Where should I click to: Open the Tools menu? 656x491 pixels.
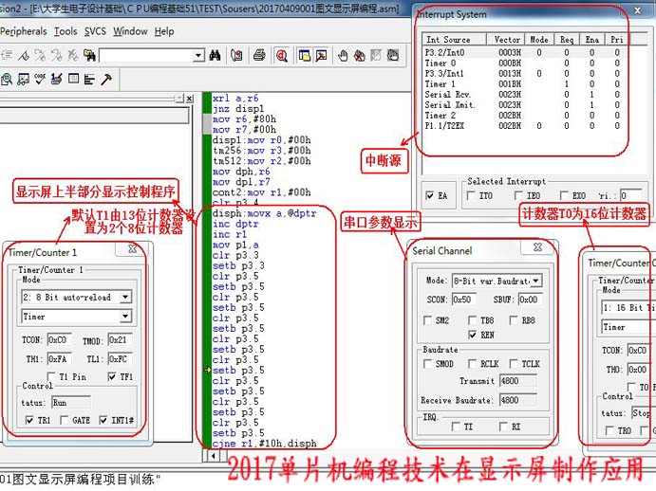tap(66, 31)
